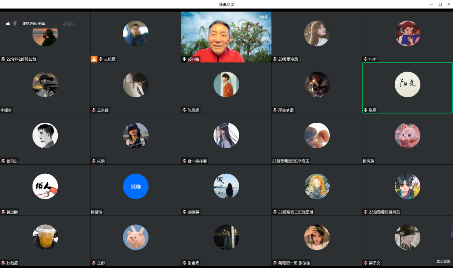Click the 显示桌面 button at bottom right
The width and height of the screenshot is (453, 268).
click(x=443, y=261)
